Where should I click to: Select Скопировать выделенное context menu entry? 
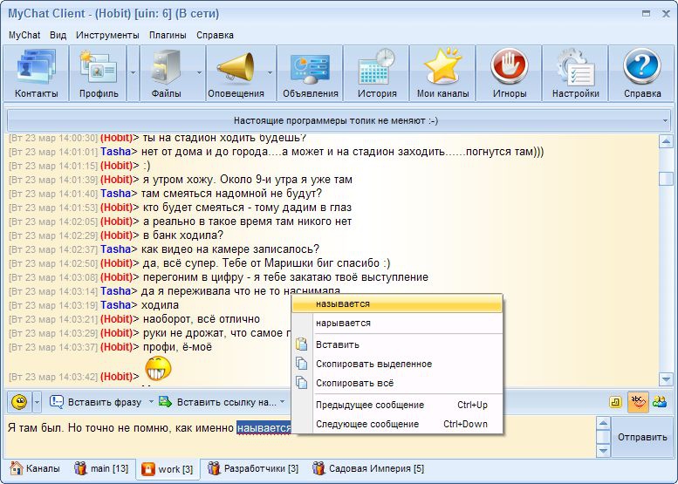click(x=397, y=364)
